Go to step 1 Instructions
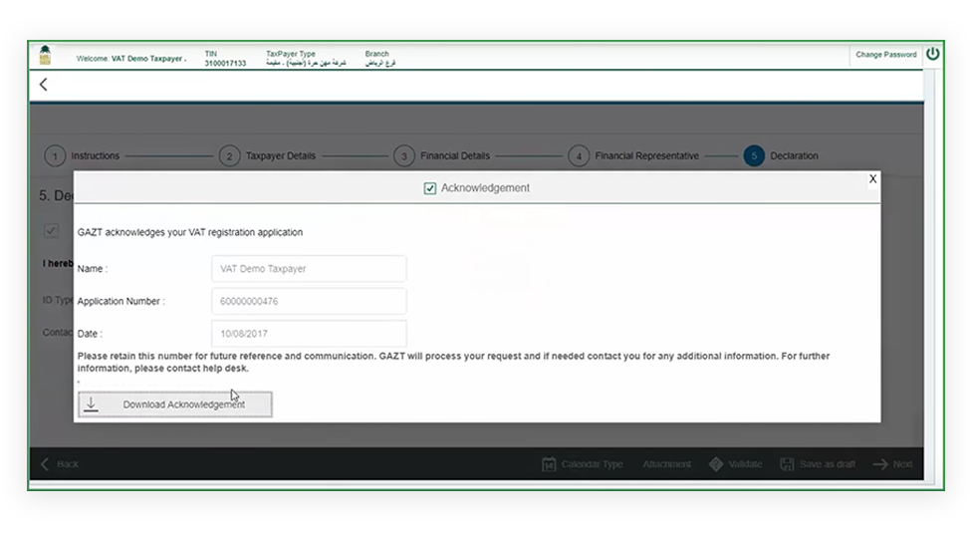Screen dimensions: 970x533 [x=55, y=156]
